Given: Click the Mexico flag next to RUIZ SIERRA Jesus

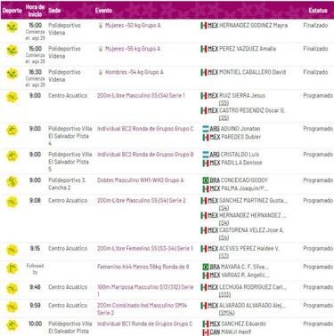Looking at the screenshot, I should click(x=204, y=96).
